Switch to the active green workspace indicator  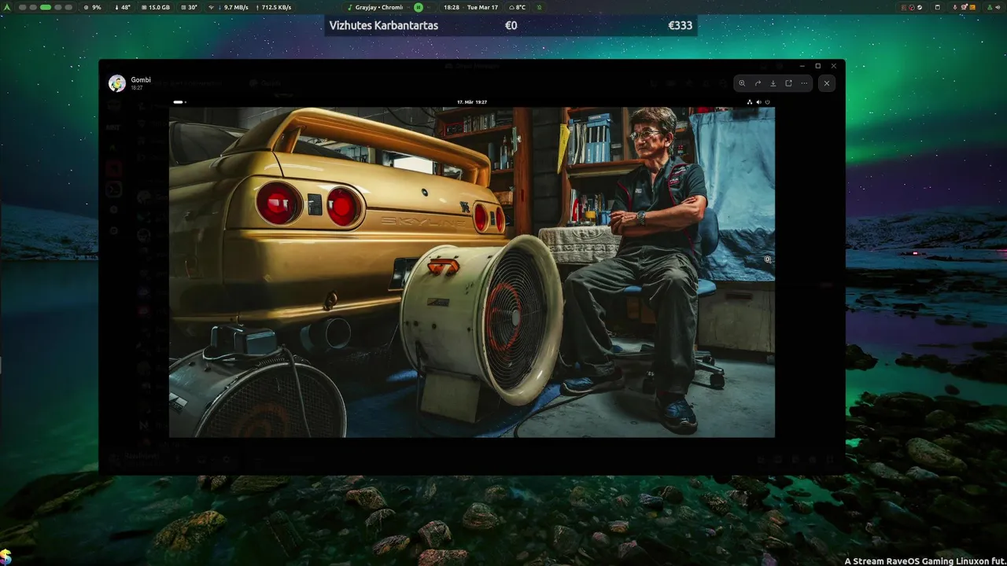click(46, 7)
